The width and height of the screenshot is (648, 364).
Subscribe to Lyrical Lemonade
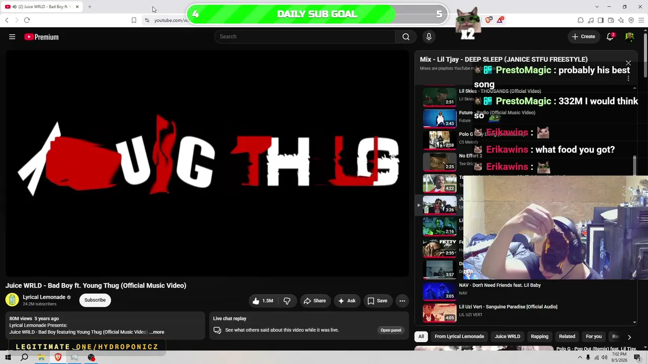click(x=95, y=300)
